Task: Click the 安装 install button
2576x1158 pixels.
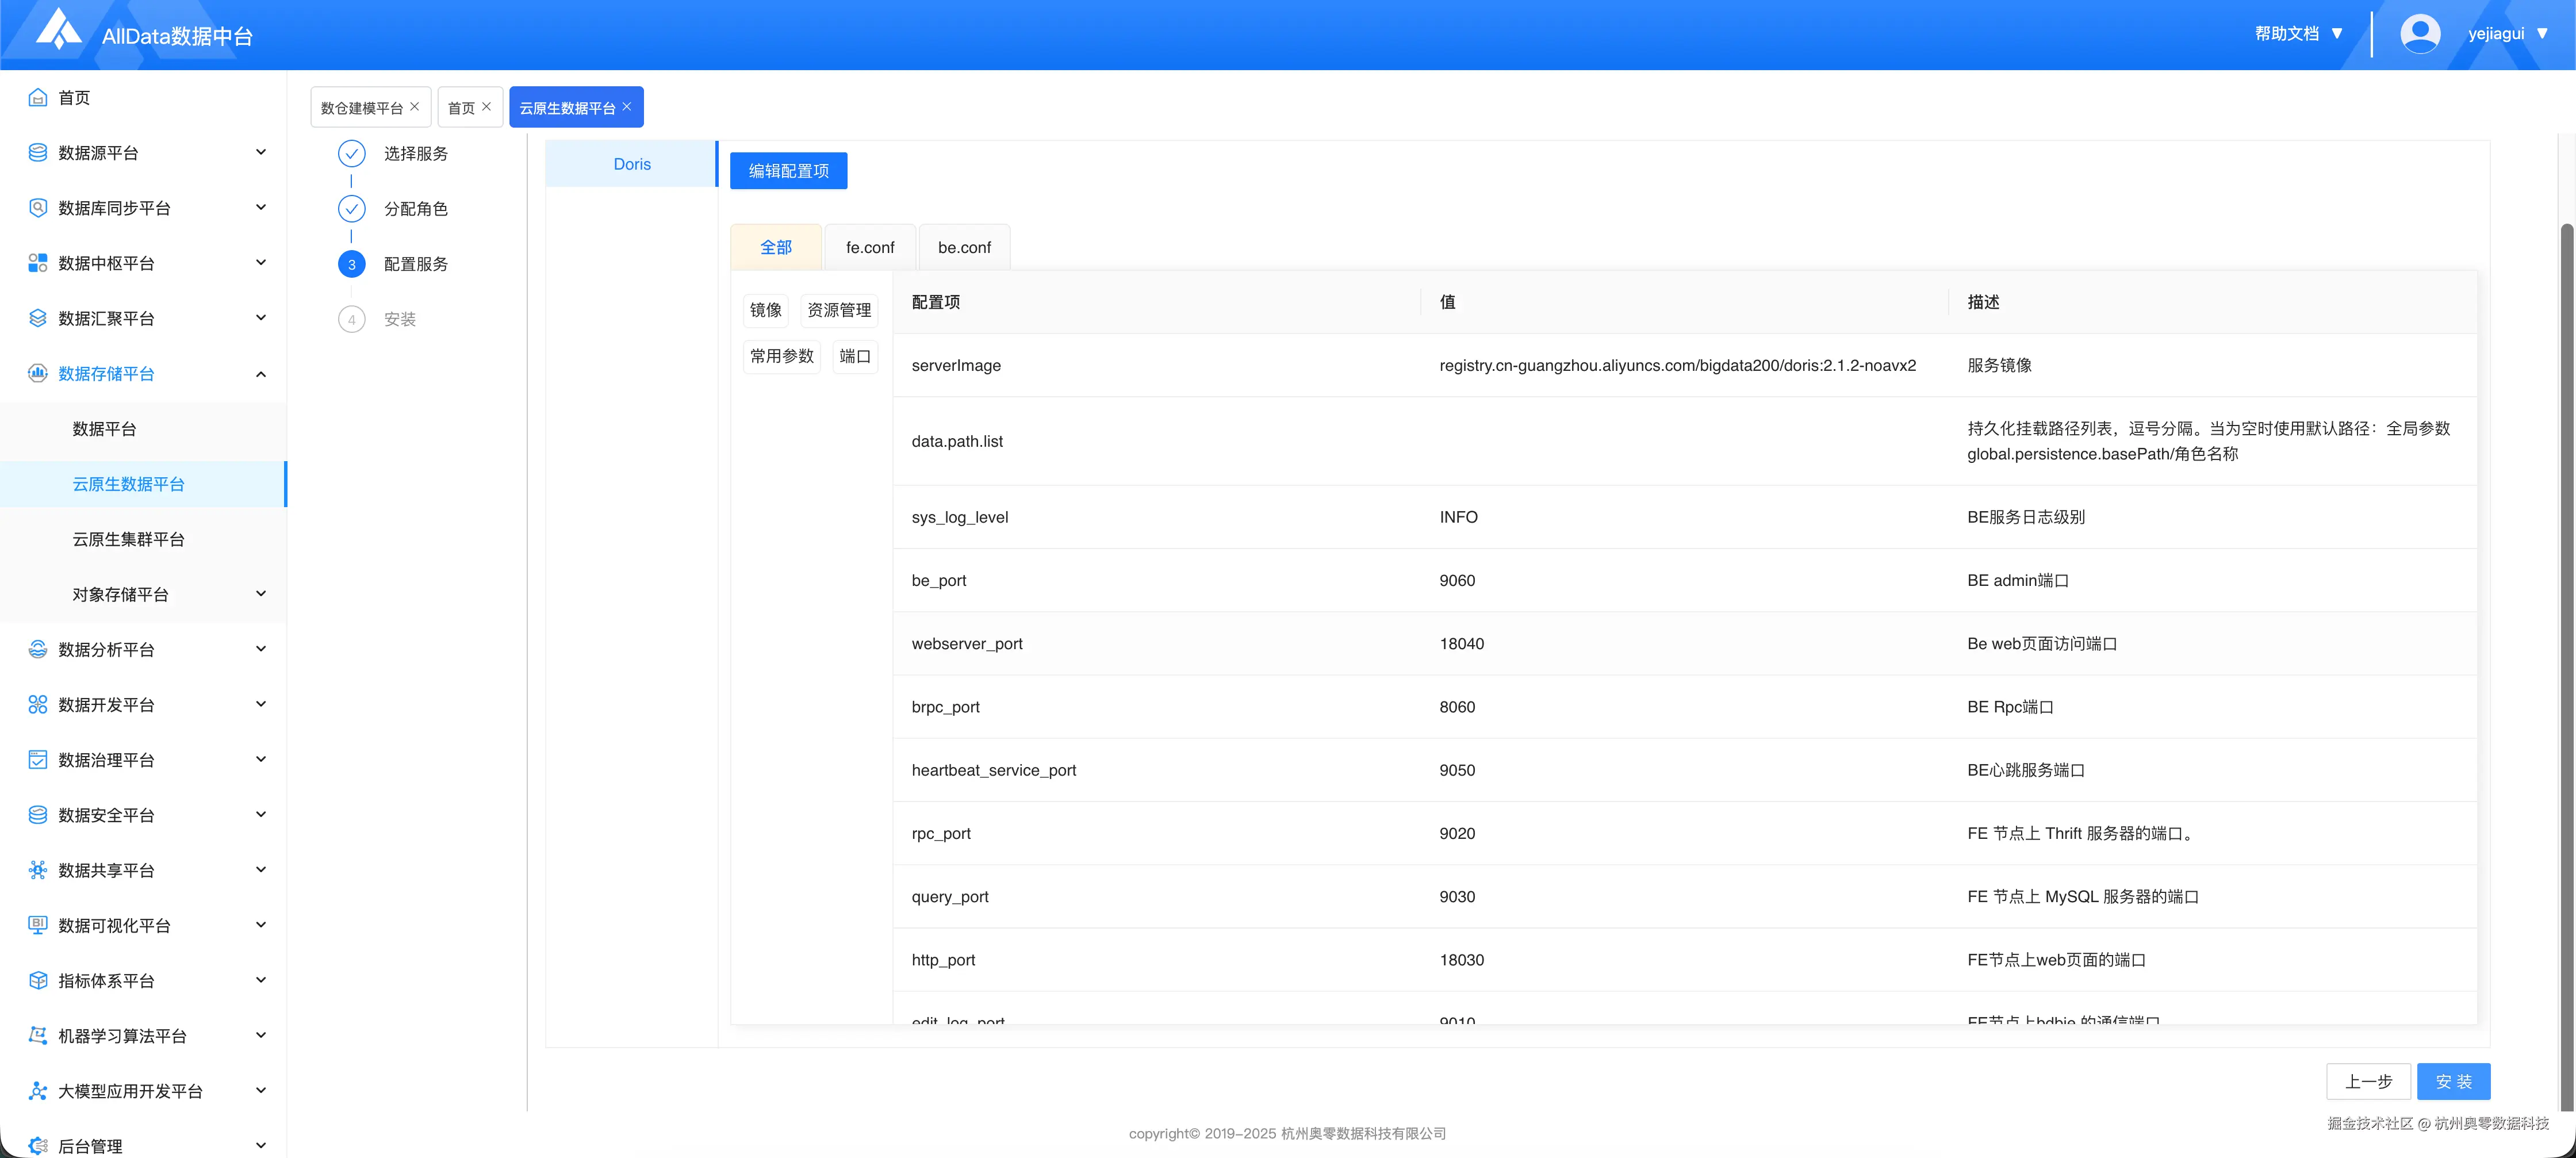Action: tap(2453, 1081)
